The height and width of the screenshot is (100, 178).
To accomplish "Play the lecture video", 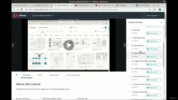I will click(x=69, y=45).
